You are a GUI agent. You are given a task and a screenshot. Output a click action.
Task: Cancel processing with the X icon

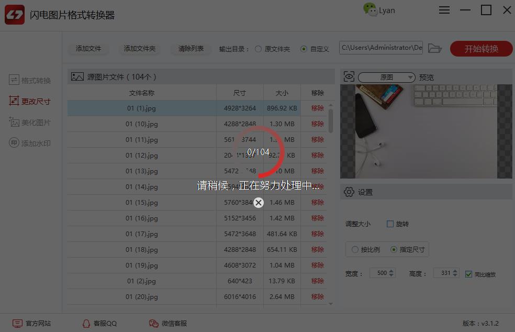(x=259, y=203)
